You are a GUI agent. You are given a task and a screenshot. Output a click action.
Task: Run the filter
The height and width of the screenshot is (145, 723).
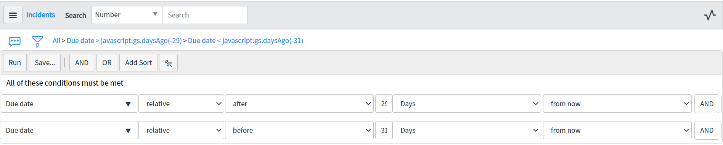tap(15, 63)
